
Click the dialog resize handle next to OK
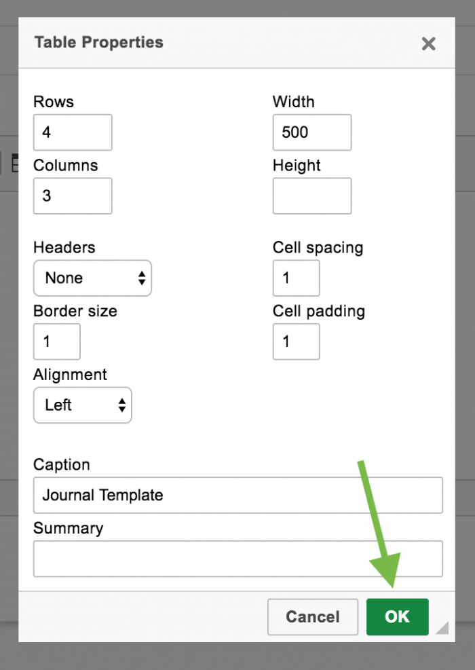point(442,628)
